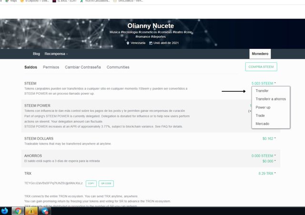Open Cambiar Contraseña tab
305x215 pixels.
(x=83, y=67)
